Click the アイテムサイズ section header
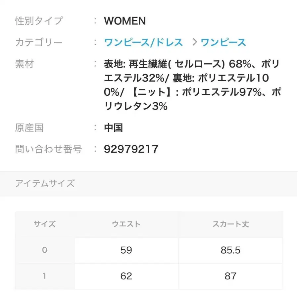 (45, 183)
